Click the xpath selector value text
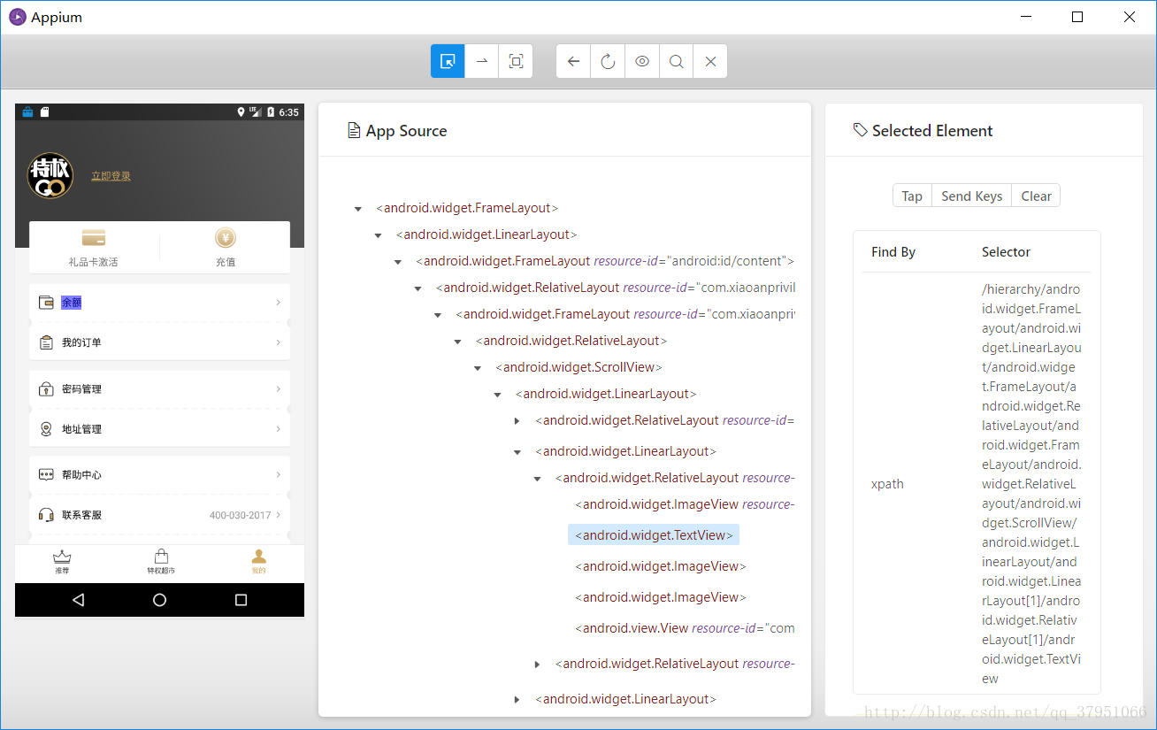This screenshot has height=730, width=1157. tap(1031, 484)
